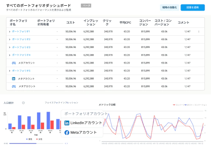Sort by the クリック column header
The image size is (211, 148).
107,23
